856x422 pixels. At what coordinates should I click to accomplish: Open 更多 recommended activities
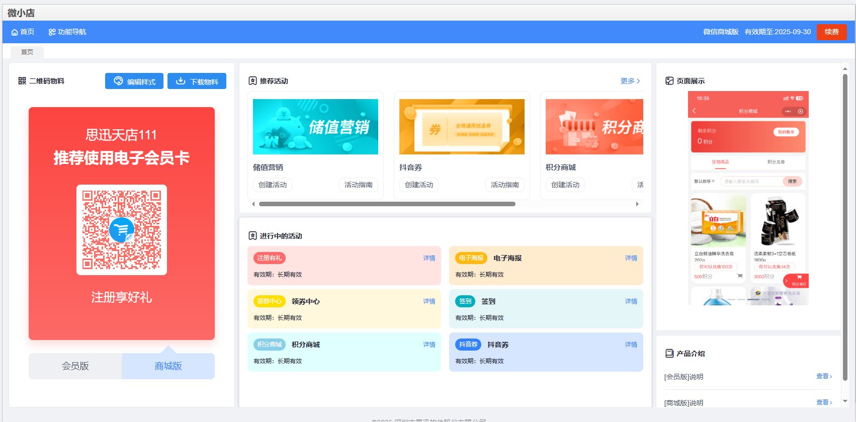click(630, 81)
